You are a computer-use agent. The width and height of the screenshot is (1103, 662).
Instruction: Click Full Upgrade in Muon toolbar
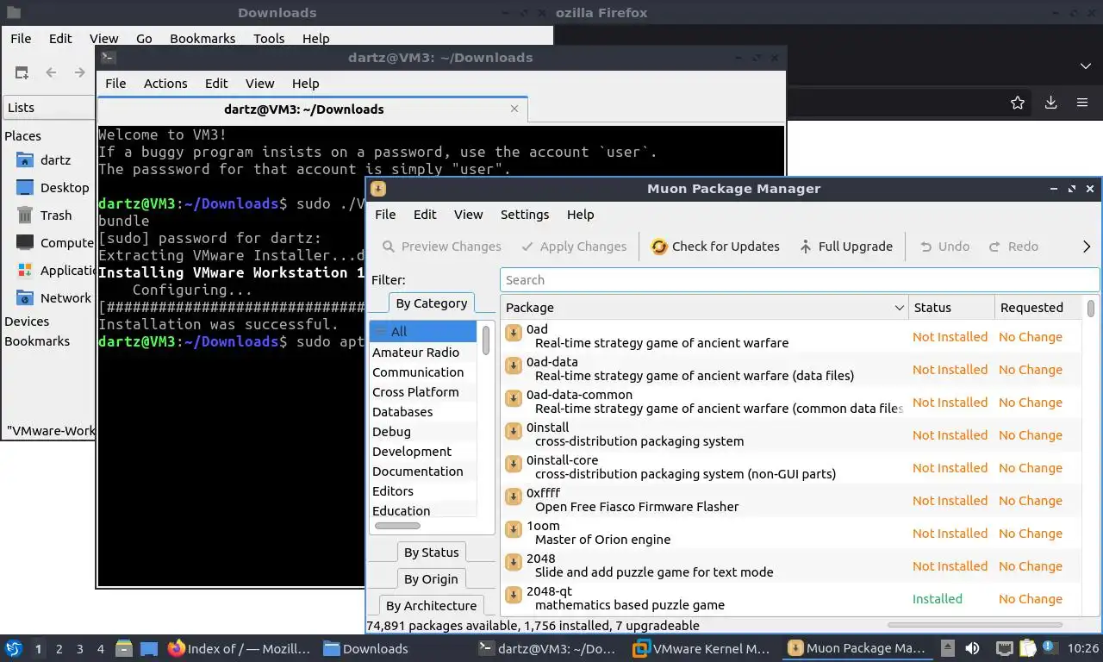(845, 247)
